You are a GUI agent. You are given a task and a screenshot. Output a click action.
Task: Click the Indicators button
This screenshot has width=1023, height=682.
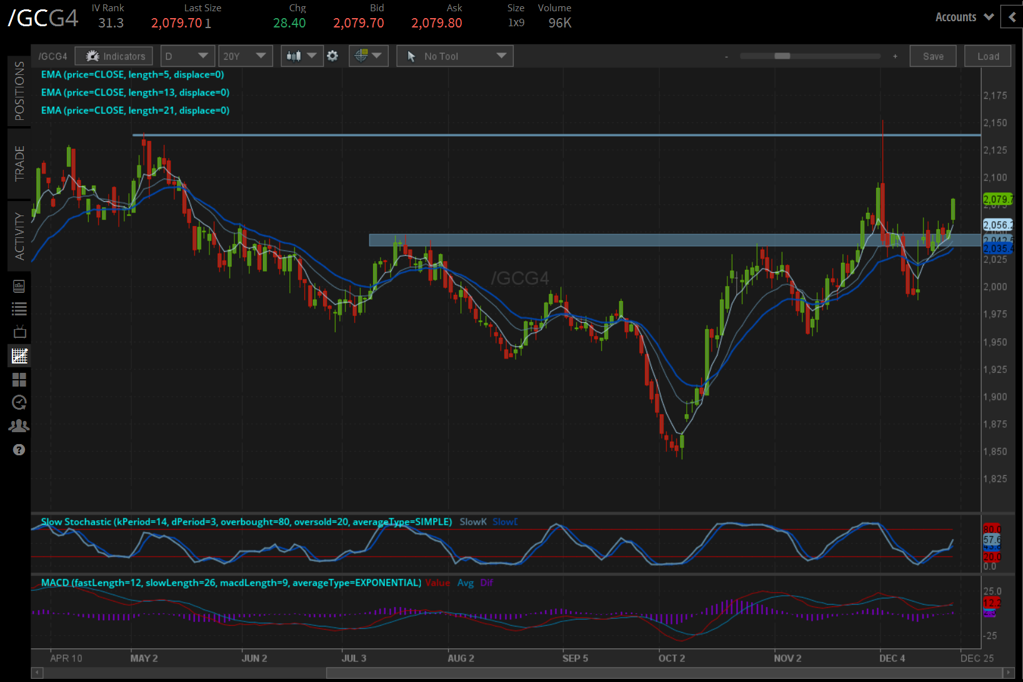(x=114, y=56)
